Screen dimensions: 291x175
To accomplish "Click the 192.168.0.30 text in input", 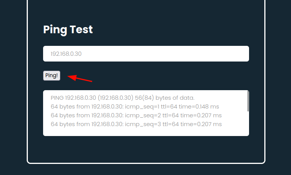I will click(x=66, y=54).
